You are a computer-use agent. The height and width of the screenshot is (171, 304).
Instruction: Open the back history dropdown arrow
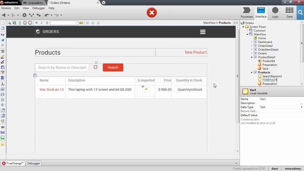point(9,15)
